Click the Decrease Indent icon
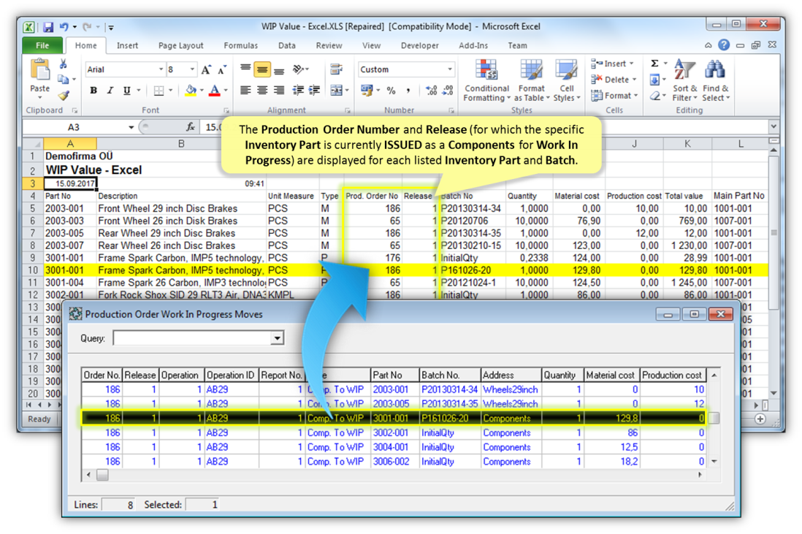 pos(298,91)
